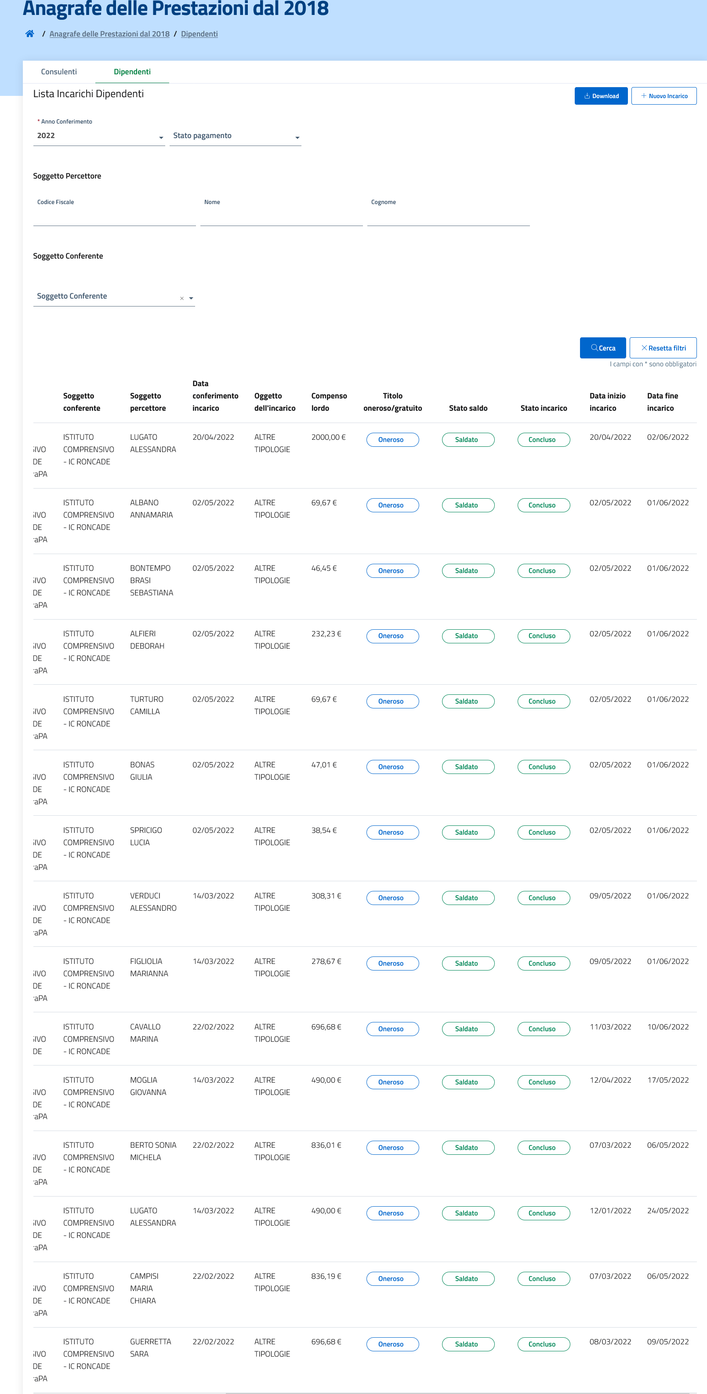Expand the Stato pagamento dropdown

tap(235, 136)
